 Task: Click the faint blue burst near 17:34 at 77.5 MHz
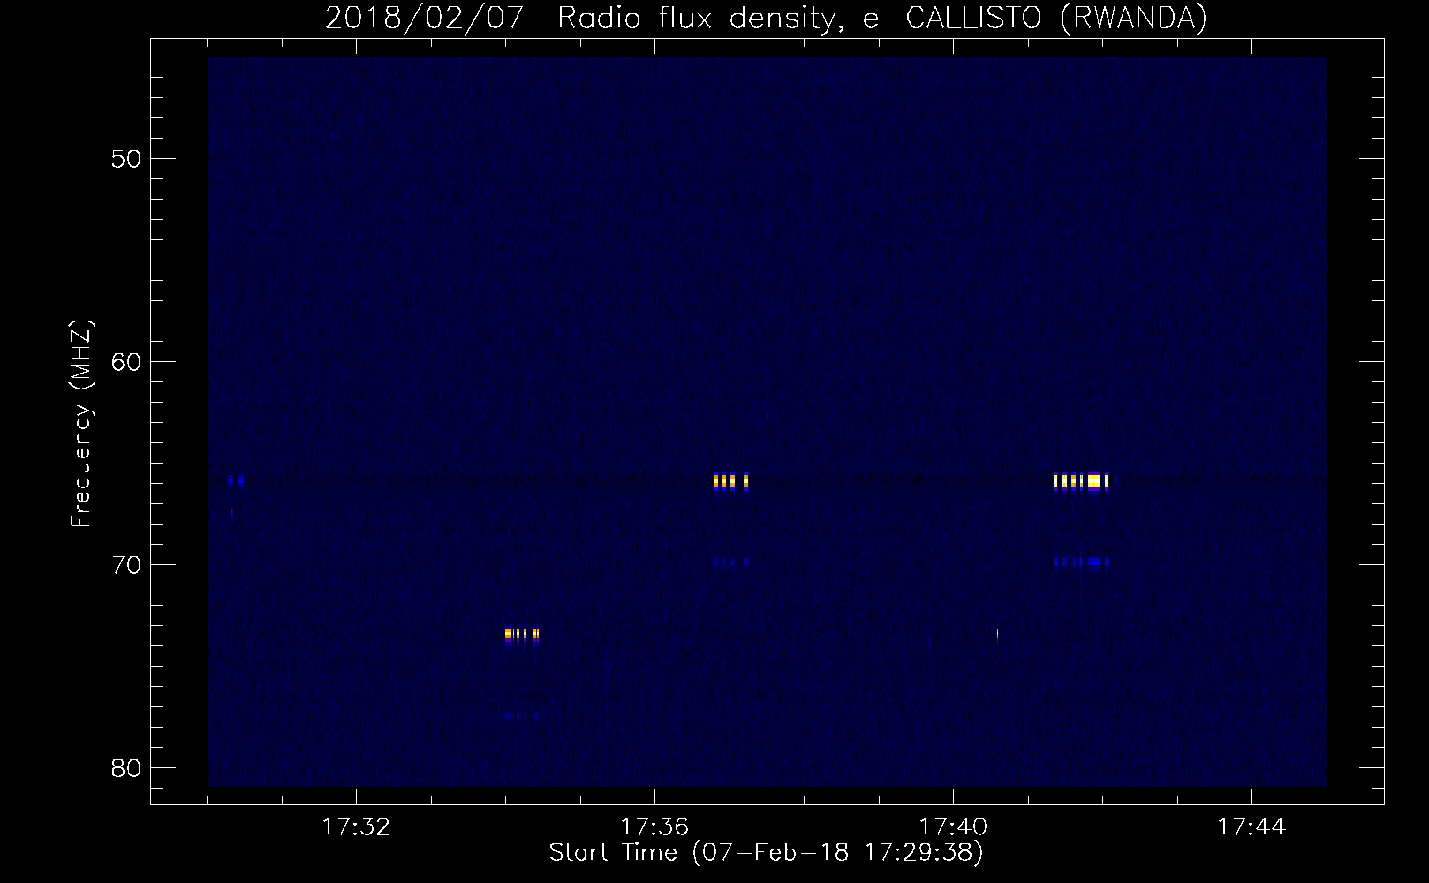point(521,715)
